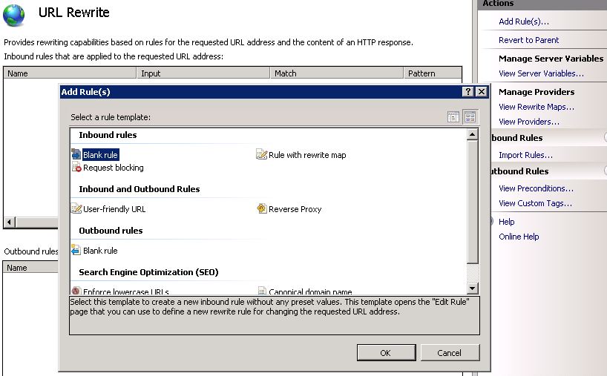Cancel the Add Rule(s) dialog
Image resolution: width=607 pixels, height=376 pixels.
coord(449,352)
